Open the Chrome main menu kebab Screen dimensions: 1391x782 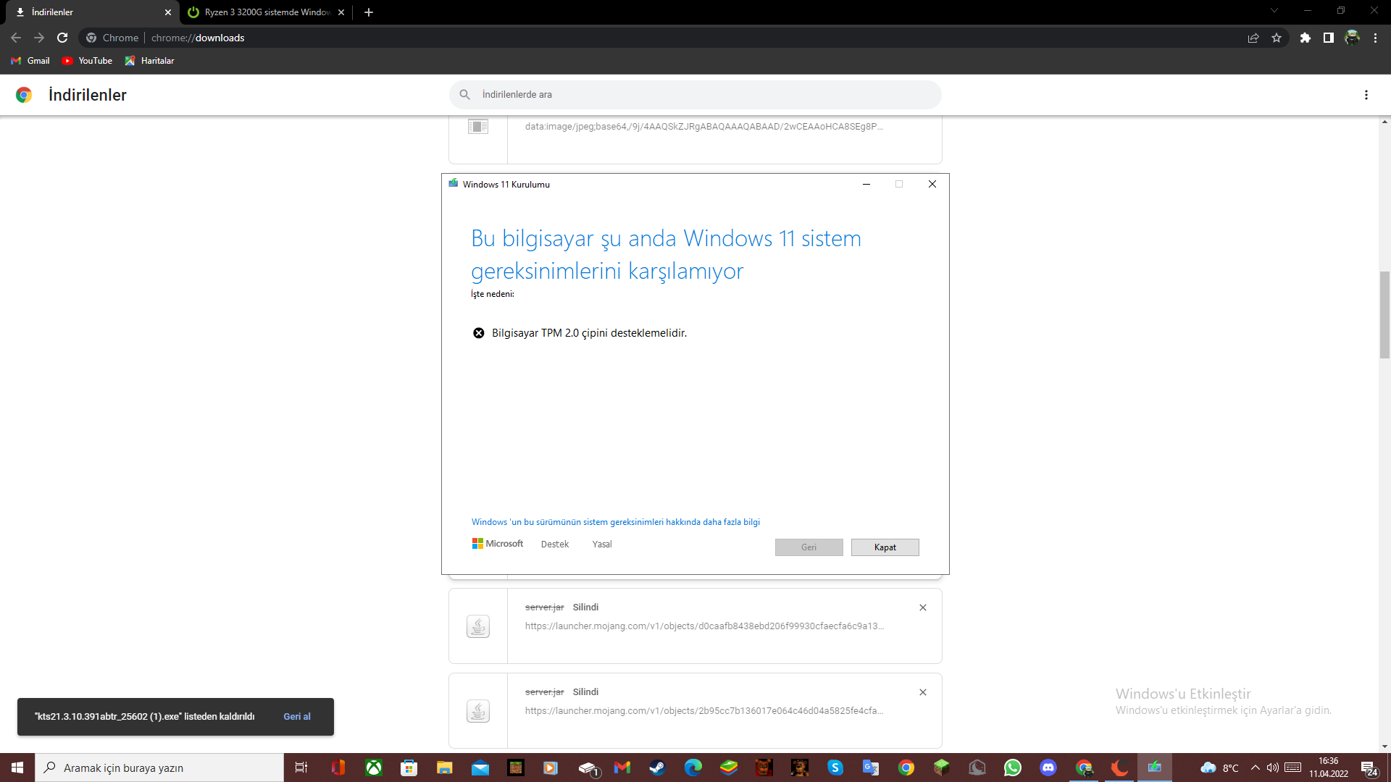click(1375, 38)
